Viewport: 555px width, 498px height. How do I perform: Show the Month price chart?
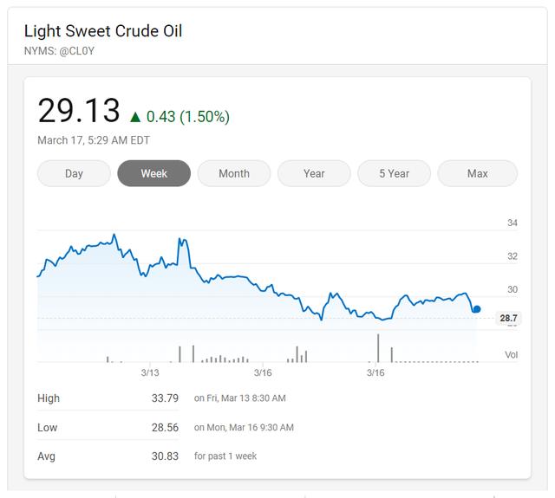pyautogui.click(x=234, y=173)
